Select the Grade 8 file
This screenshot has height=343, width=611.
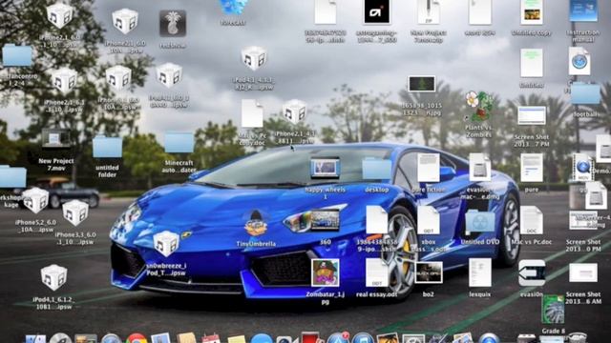(553, 310)
